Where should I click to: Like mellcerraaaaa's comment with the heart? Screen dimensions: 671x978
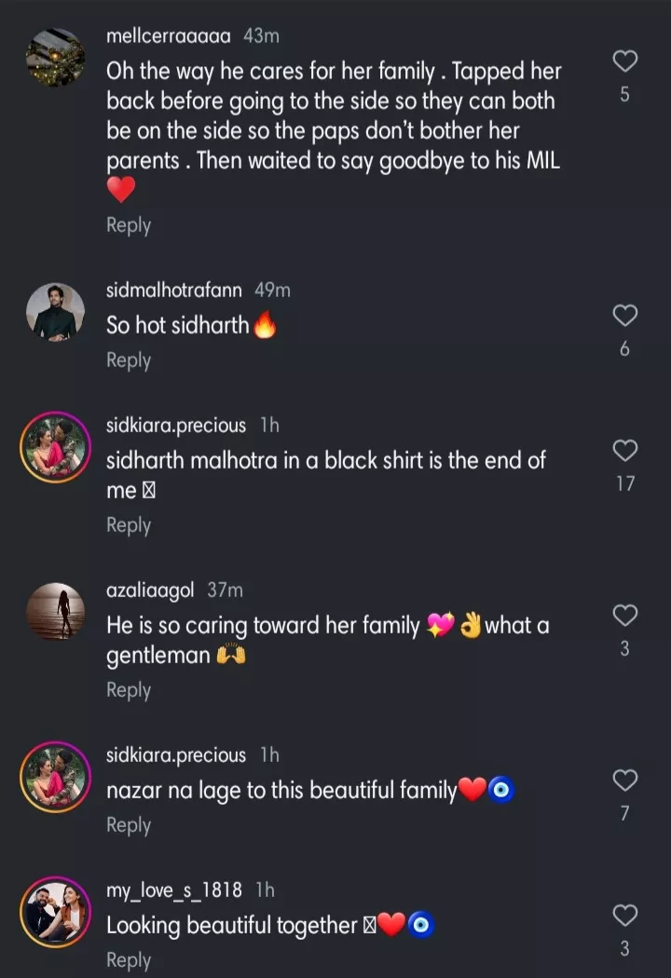[624, 62]
